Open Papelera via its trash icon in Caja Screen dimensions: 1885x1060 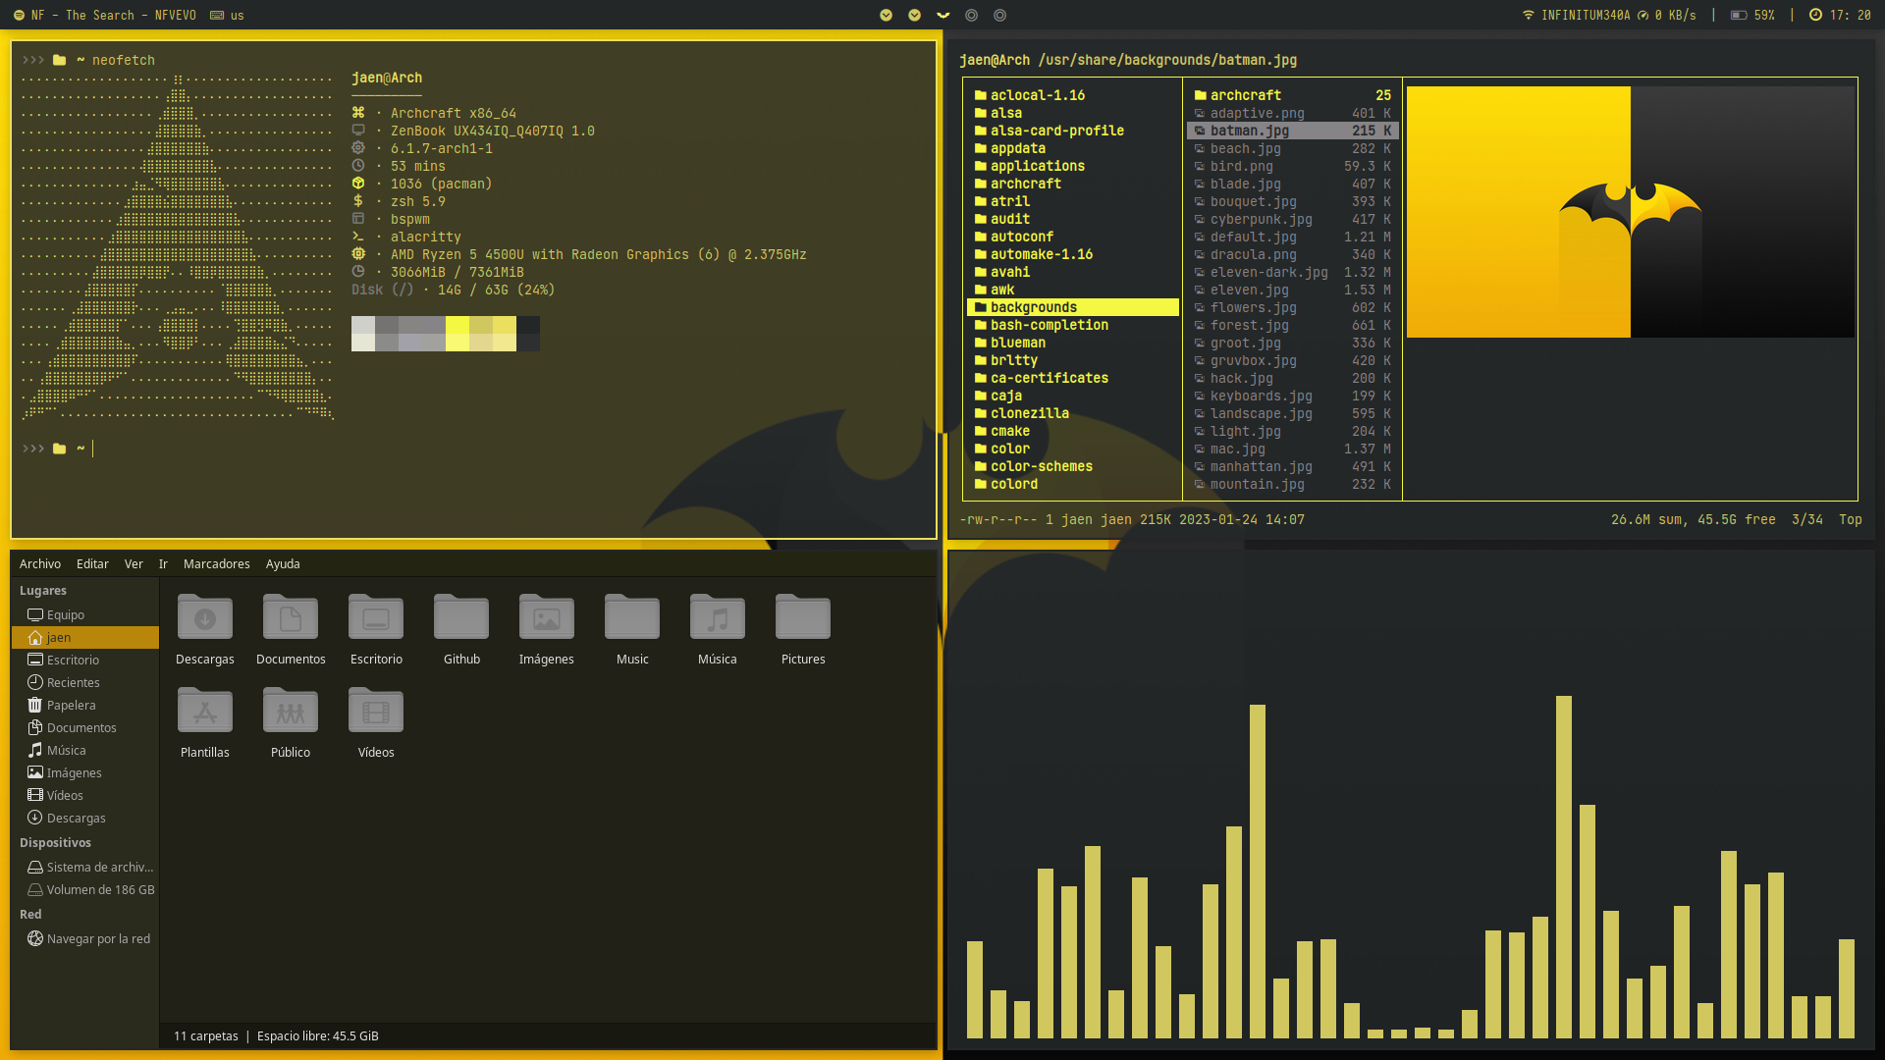coord(36,705)
